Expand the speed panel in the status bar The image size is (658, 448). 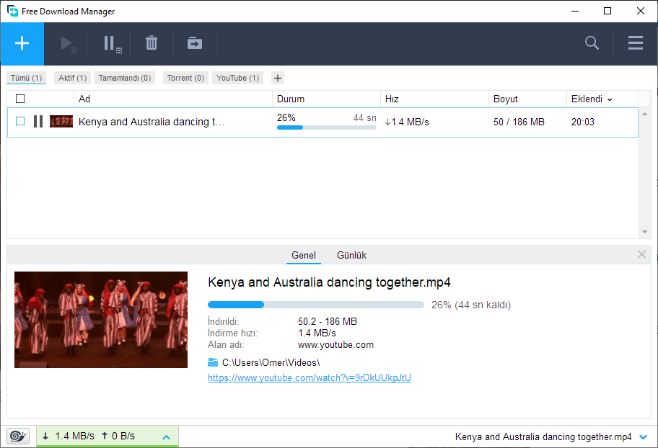pyautogui.click(x=166, y=436)
